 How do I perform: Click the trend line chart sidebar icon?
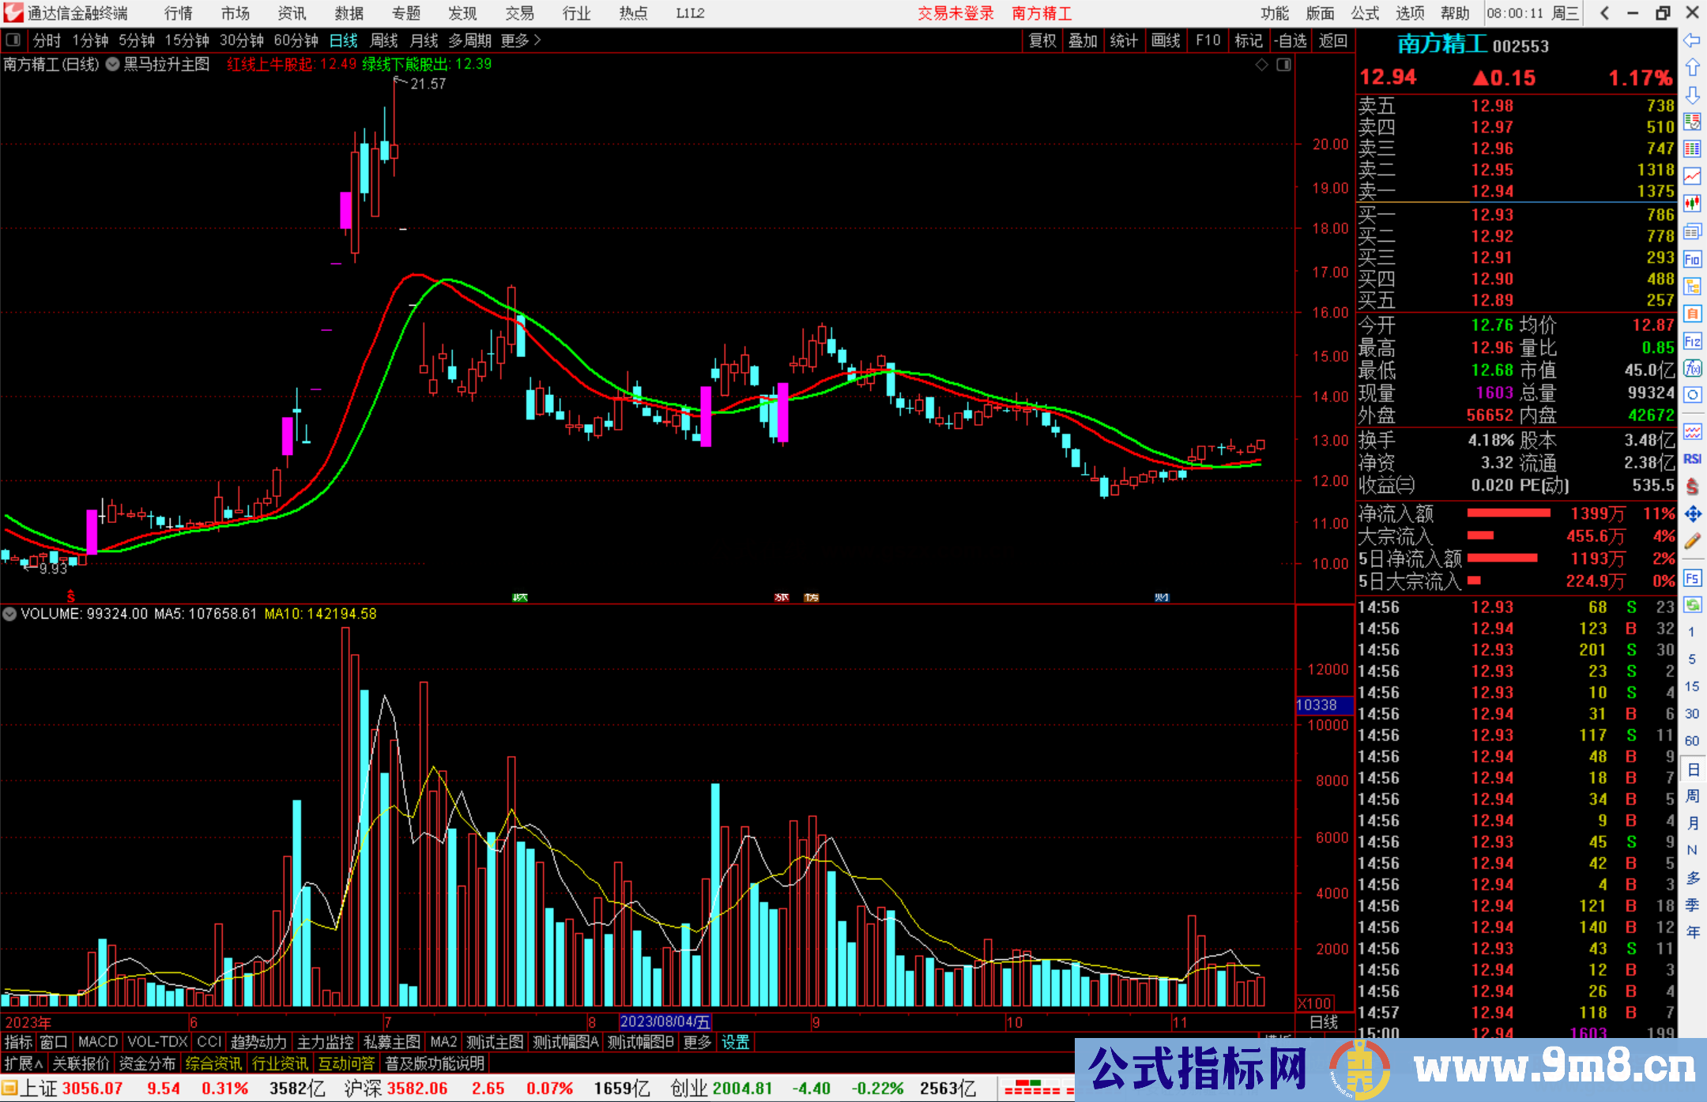1692,176
